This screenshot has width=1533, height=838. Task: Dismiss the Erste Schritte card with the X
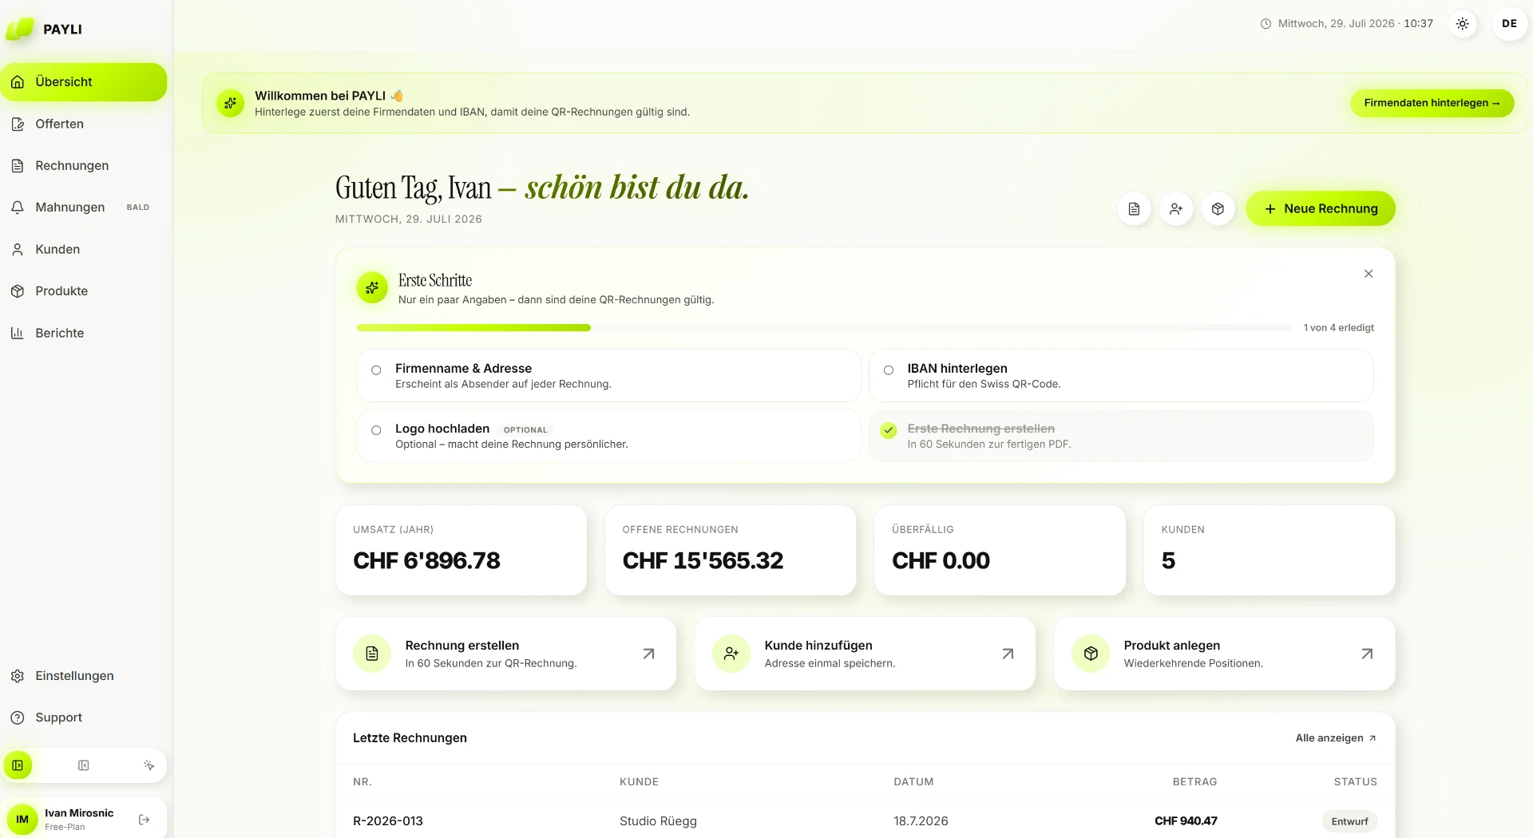pos(1369,274)
